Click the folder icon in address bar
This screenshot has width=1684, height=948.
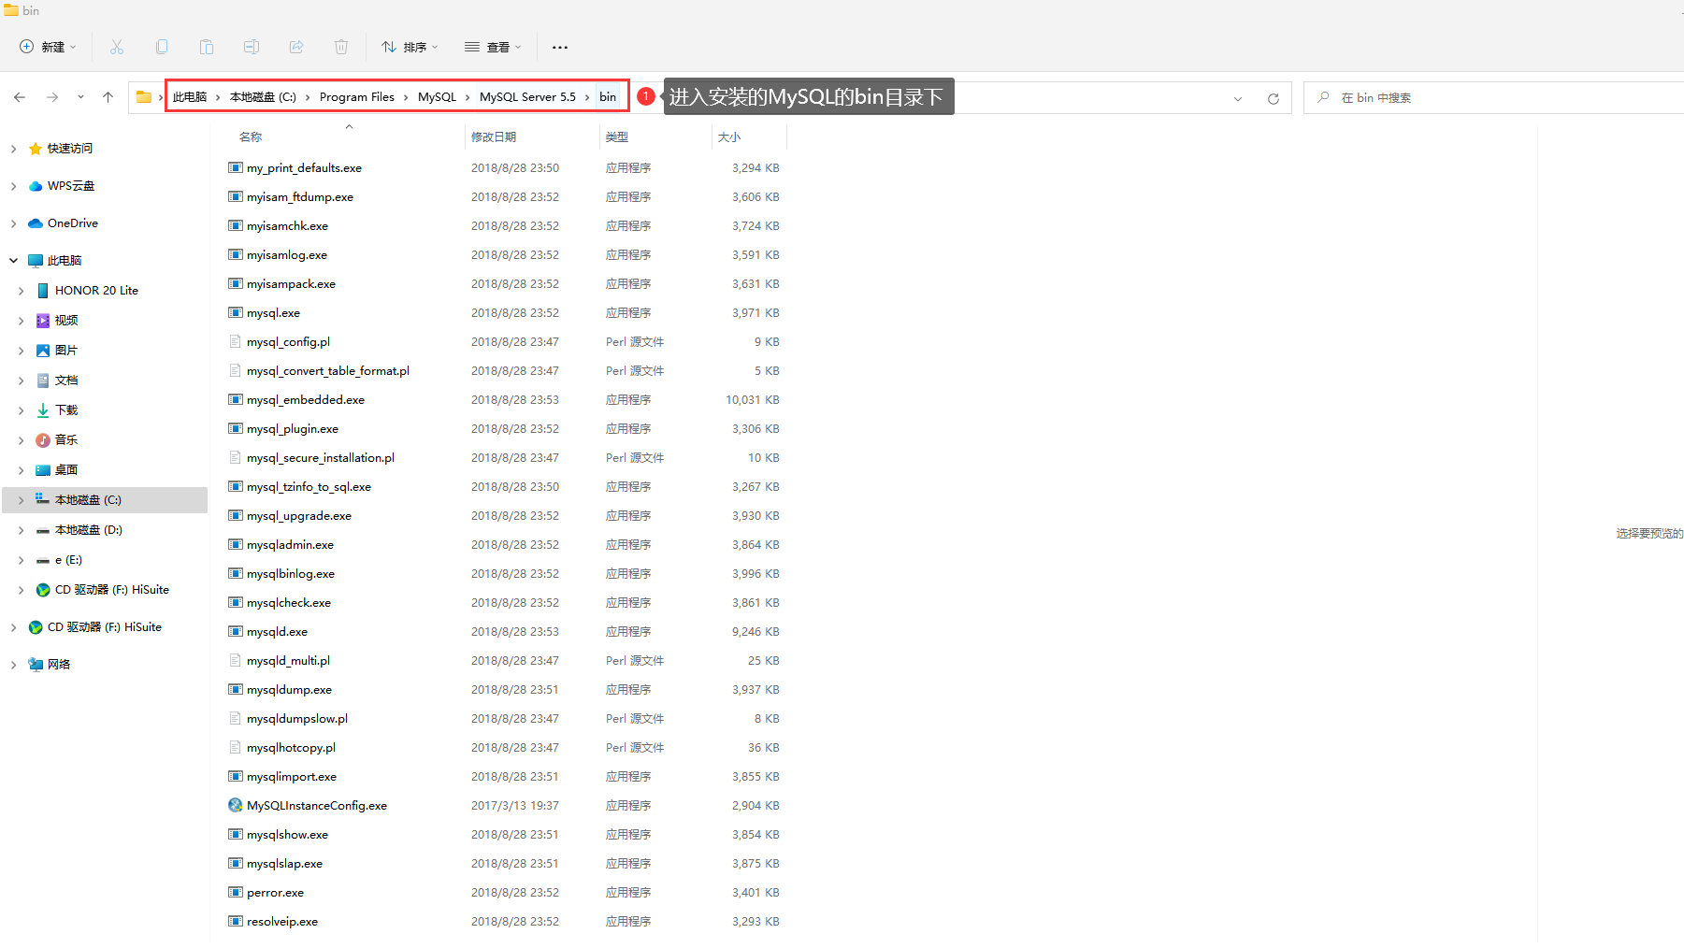(x=144, y=97)
